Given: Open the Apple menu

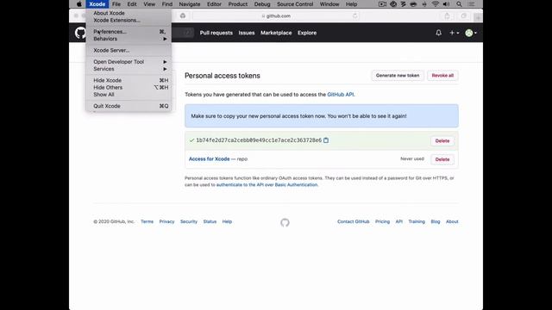Looking at the screenshot, I should 79,4.
